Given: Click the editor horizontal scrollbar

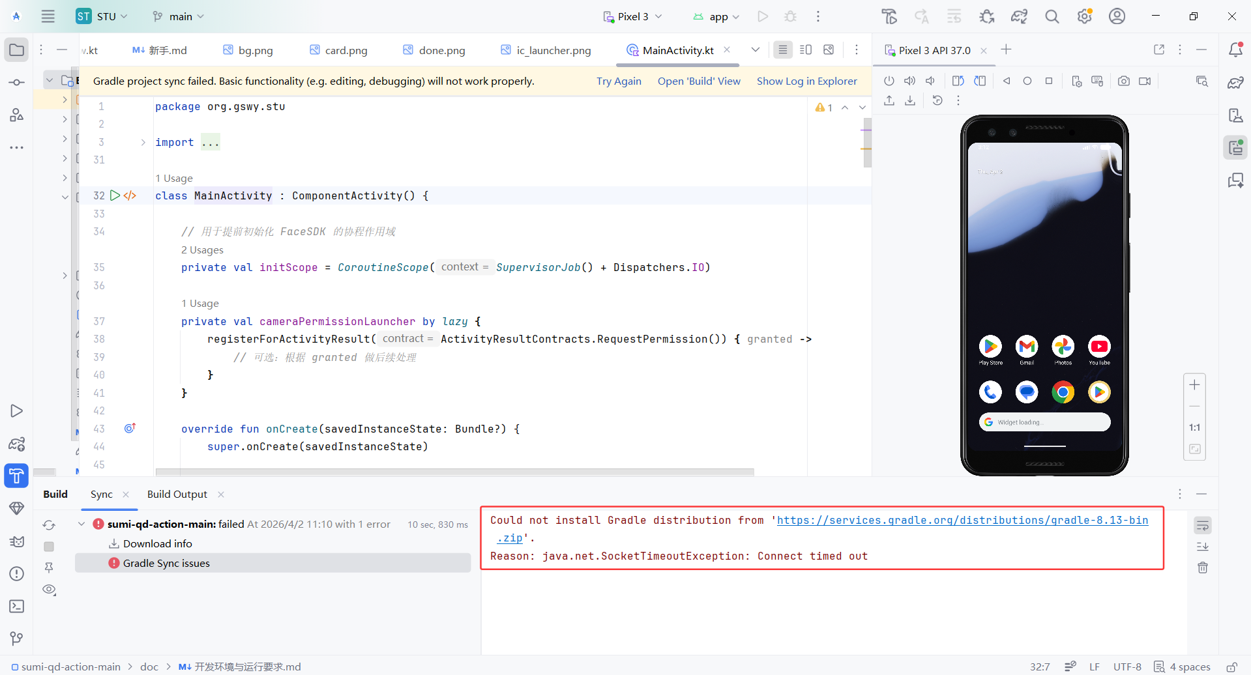Looking at the screenshot, I should click(x=454, y=472).
